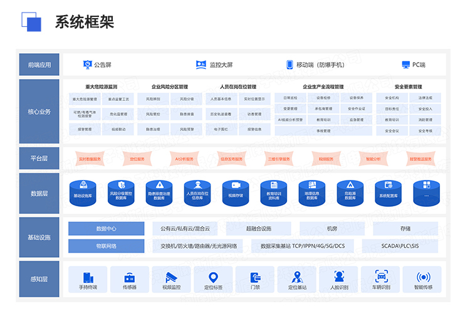Click the 超融合设施 infrastructure box
This screenshot has height=336, width=470.
(259, 229)
